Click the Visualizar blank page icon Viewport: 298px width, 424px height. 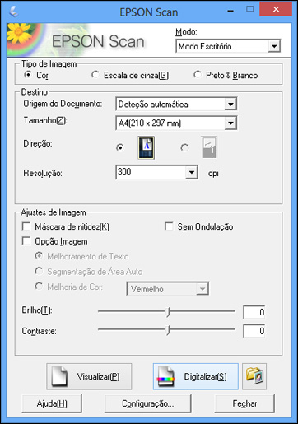point(60,376)
